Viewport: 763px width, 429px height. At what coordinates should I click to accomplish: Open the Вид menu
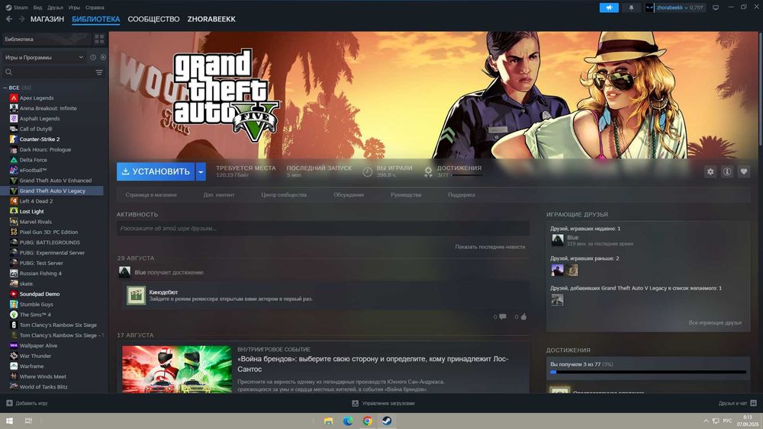point(37,8)
